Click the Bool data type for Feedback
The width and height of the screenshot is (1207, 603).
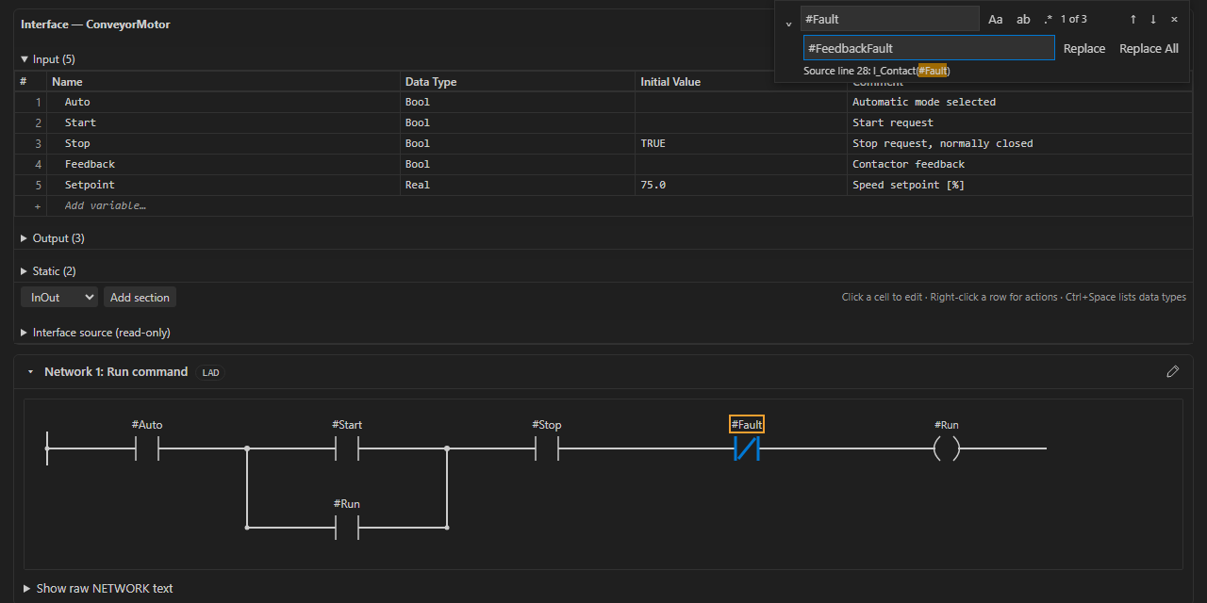tap(518, 164)
